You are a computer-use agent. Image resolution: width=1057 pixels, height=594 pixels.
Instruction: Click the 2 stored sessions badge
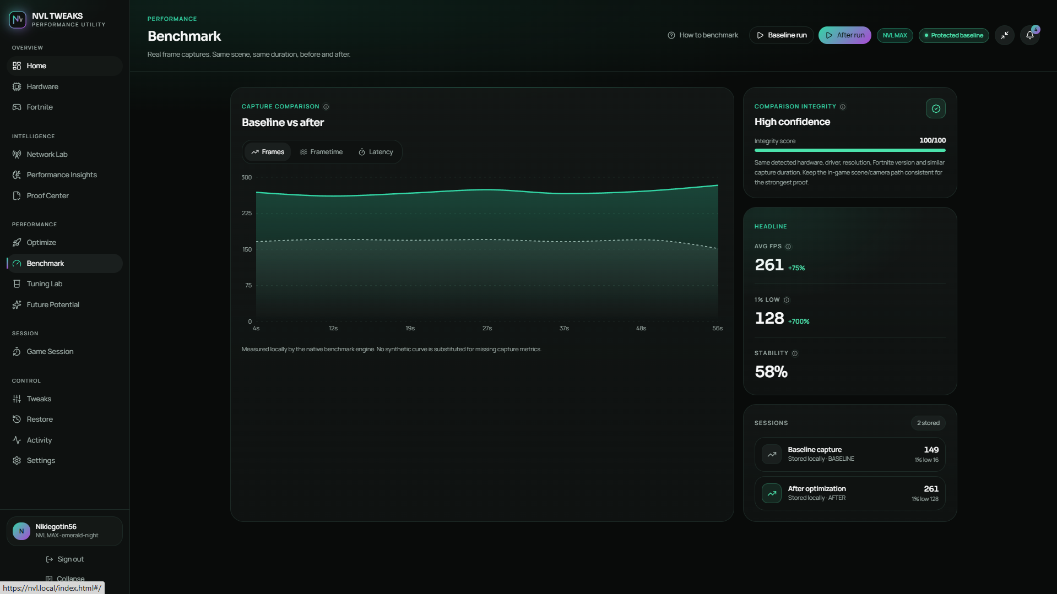[x=928, y=423]
